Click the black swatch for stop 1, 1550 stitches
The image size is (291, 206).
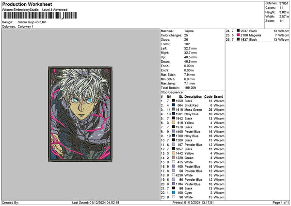[174, 101]
